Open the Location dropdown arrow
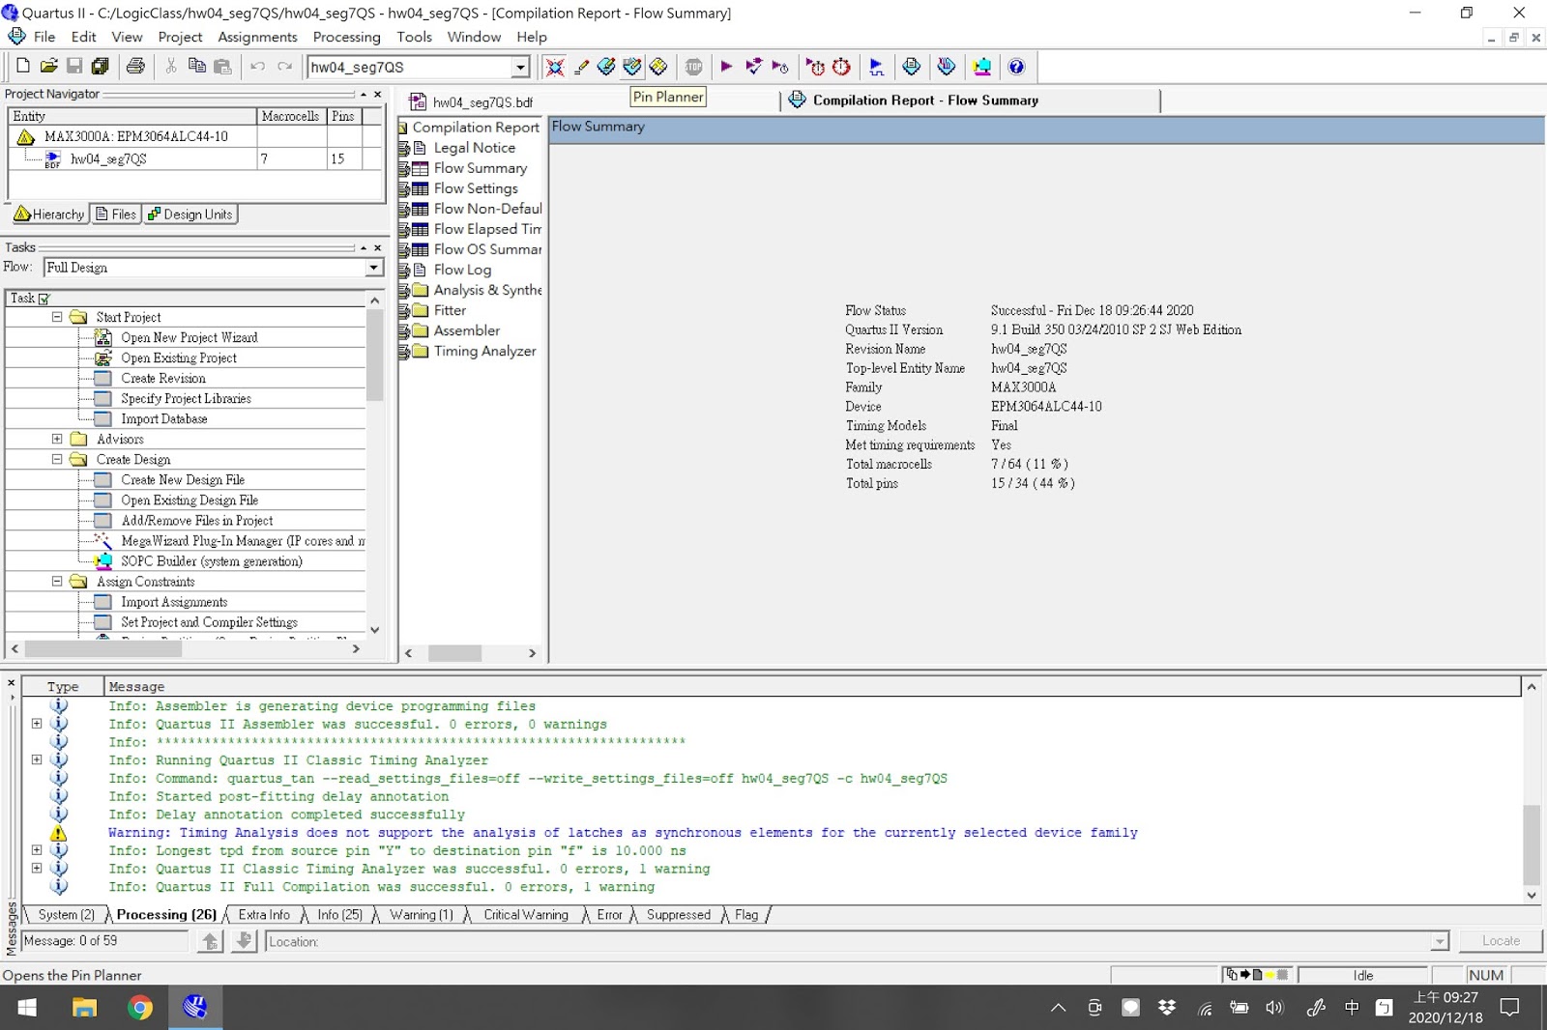 (x=1440, y=941)
